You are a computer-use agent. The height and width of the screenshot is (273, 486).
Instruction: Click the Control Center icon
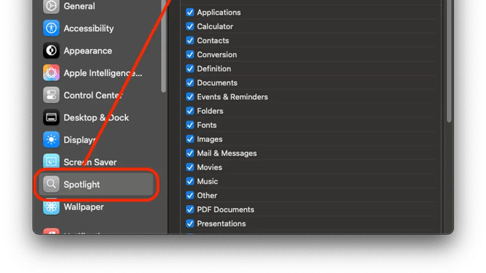point(51,95)
